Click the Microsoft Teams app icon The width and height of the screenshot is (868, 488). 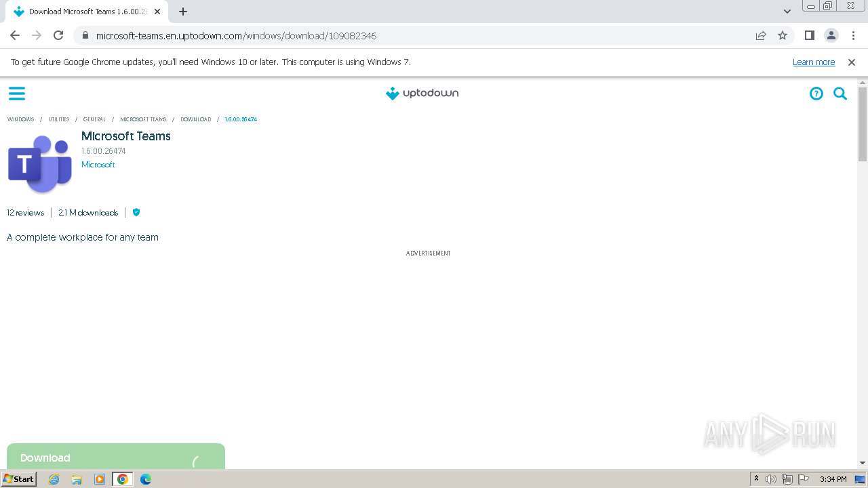pos(40,164)
